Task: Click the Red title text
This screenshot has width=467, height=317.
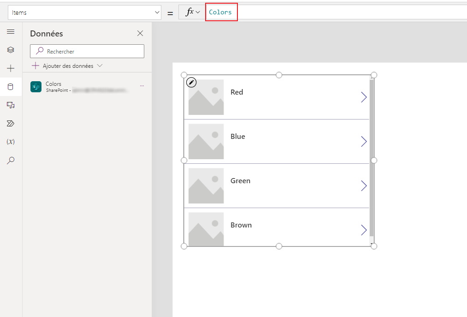Action: click(x=237, y=92)
